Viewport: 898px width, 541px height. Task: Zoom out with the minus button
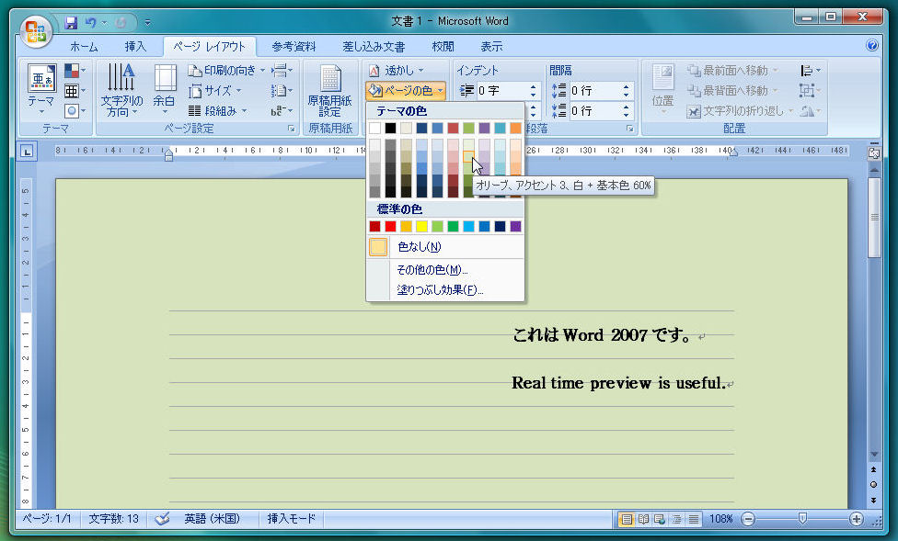748,519
